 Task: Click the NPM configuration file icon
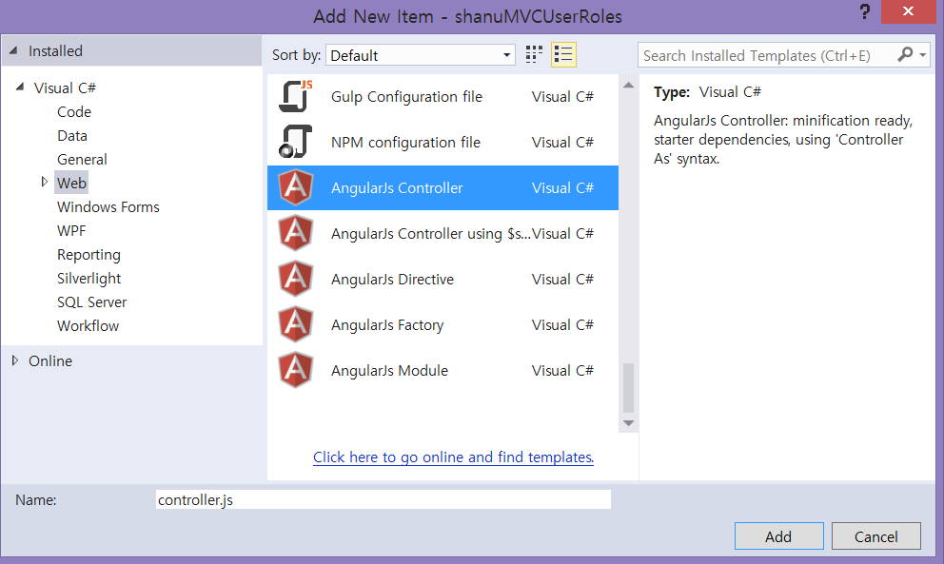pyautogui.click(x=296, y=142)
